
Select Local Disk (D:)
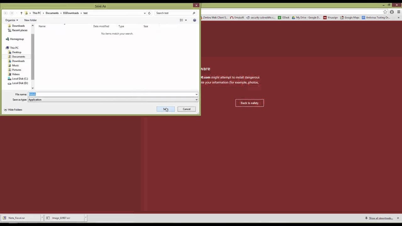tap(20, 83)
